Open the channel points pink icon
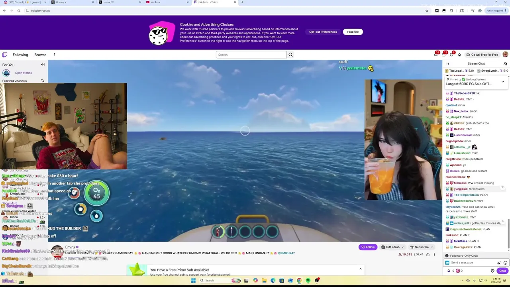This screenshot has width=510, height=287. (458, 271)
